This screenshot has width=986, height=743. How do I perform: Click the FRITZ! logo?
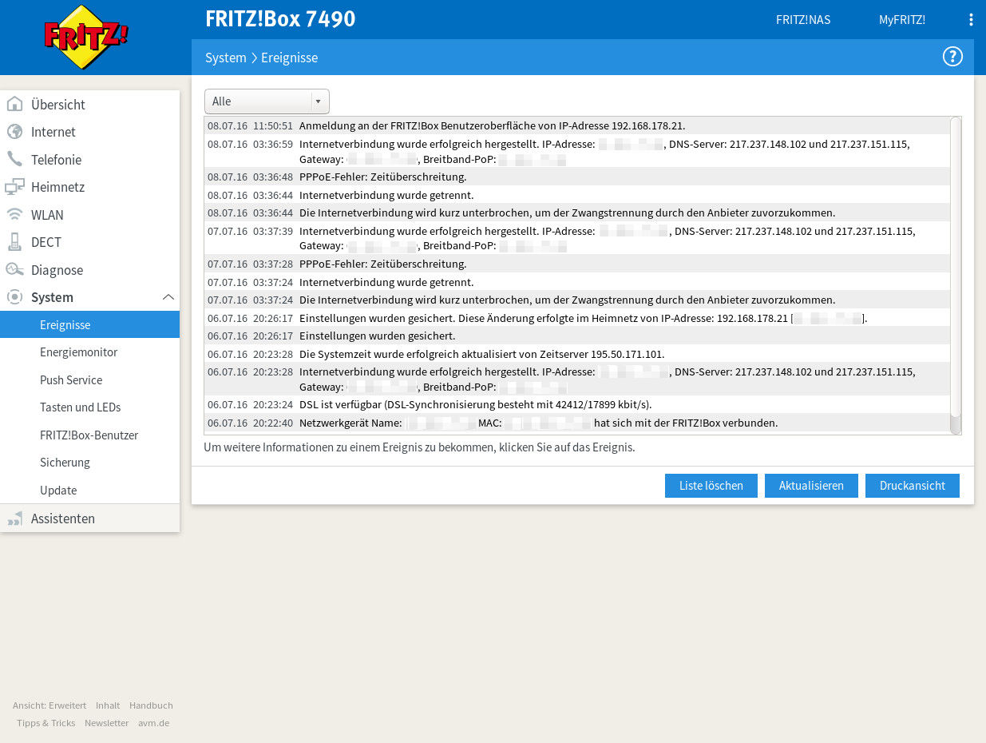85,37
